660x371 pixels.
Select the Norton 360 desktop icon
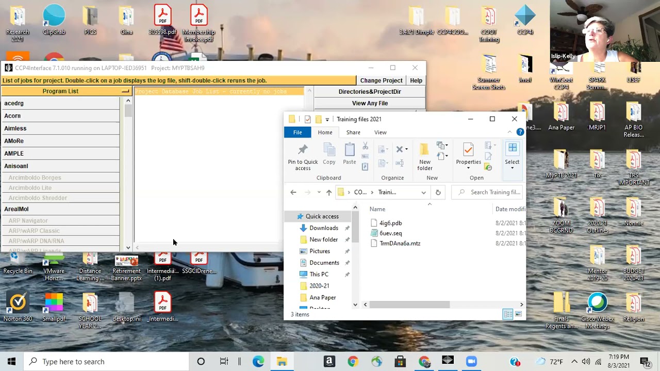pyautogui.click(x=18, y=308)
